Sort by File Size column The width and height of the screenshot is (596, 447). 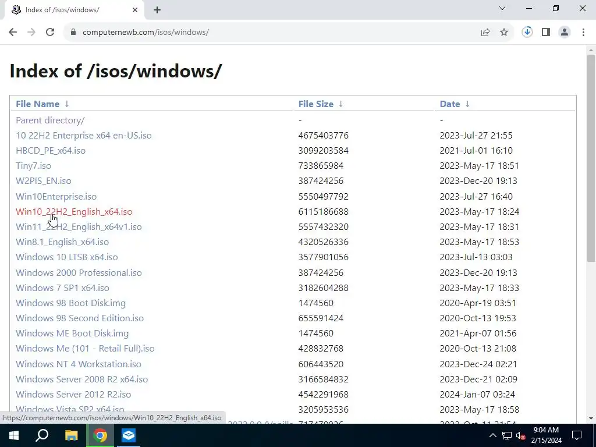click(316, 104)
